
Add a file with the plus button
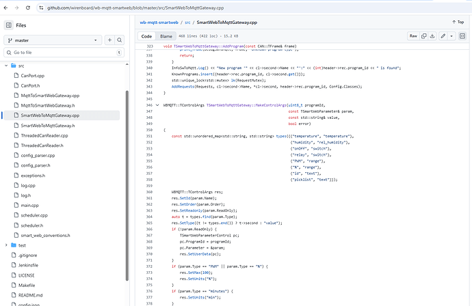click(109, 40)
